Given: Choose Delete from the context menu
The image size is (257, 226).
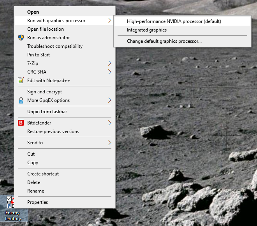Looking at the screenshot, I should (x=65, y=182).
